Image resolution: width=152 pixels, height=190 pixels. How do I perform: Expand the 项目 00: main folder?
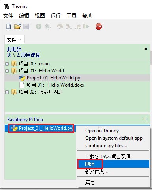click(x=7, y=64)
